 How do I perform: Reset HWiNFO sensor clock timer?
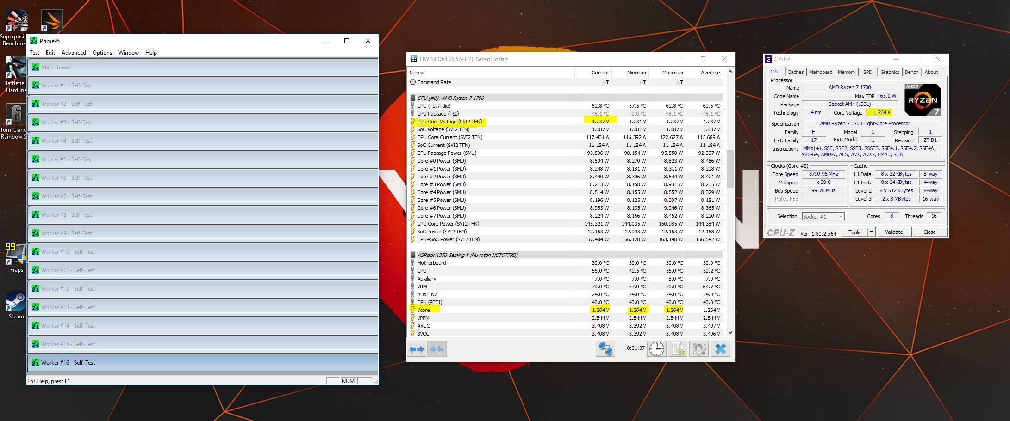tap(656, 349)
